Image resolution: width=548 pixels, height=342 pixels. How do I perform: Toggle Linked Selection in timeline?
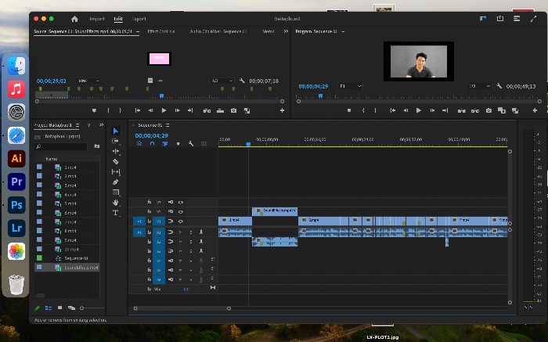tap(165, 143)
